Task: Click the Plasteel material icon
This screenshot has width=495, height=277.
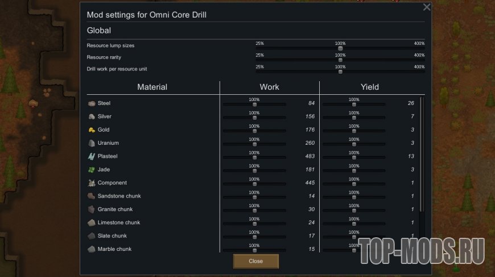Action: (x=91, y=156)
